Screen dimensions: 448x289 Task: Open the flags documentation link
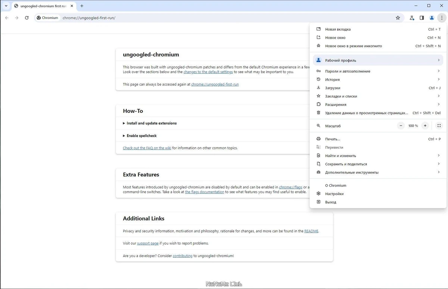click(205, 192)
